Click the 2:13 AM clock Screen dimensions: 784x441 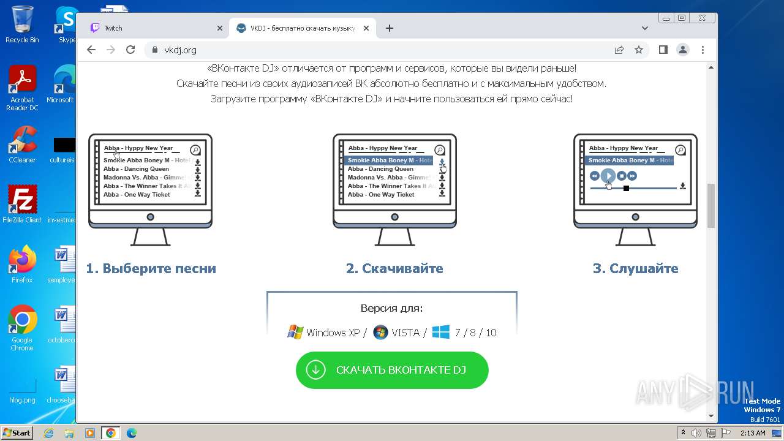[753, 432]
